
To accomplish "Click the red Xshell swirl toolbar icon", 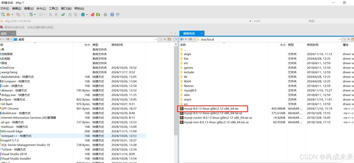I will (92, 14).
